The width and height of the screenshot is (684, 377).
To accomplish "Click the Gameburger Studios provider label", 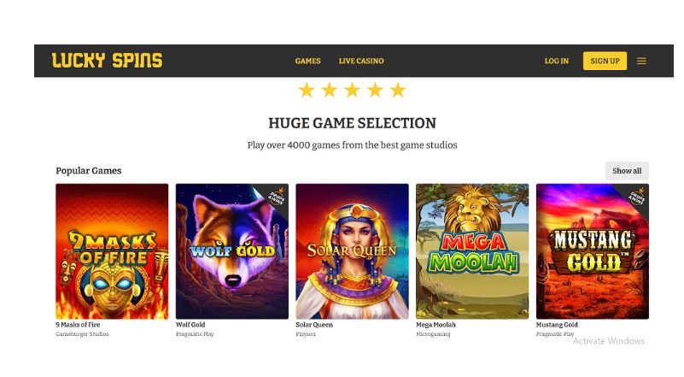I will click(83, 334).
